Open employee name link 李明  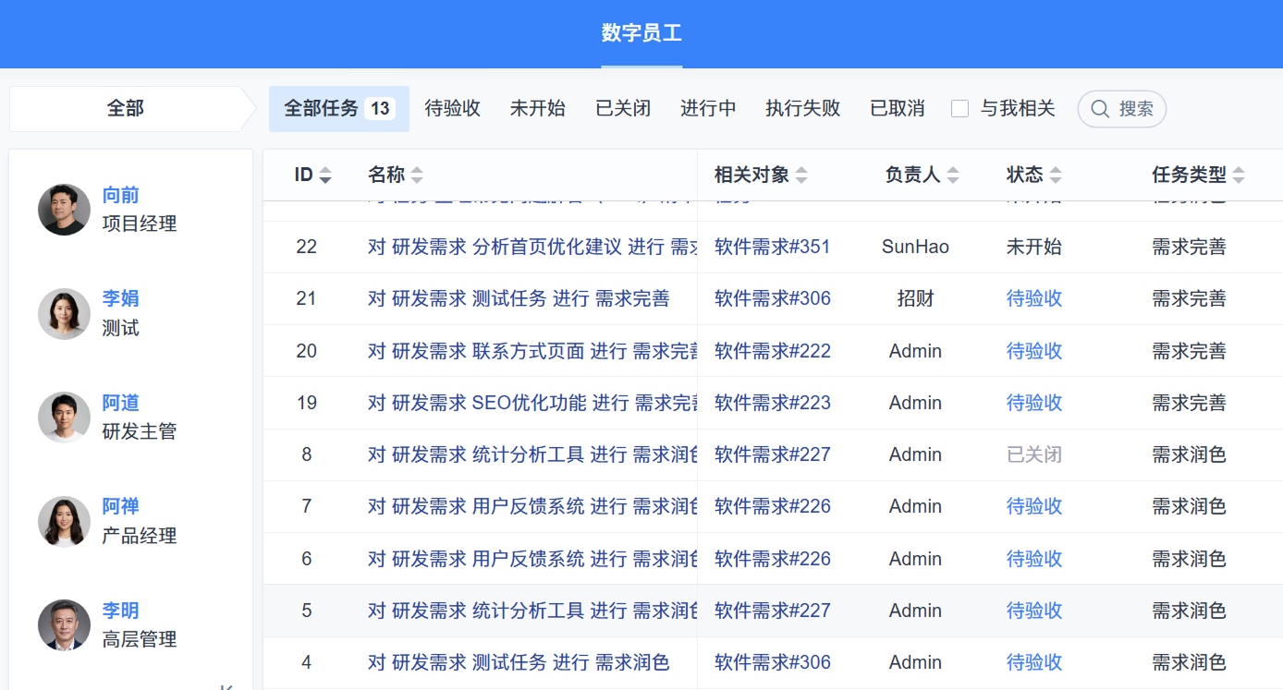(121, 611)
